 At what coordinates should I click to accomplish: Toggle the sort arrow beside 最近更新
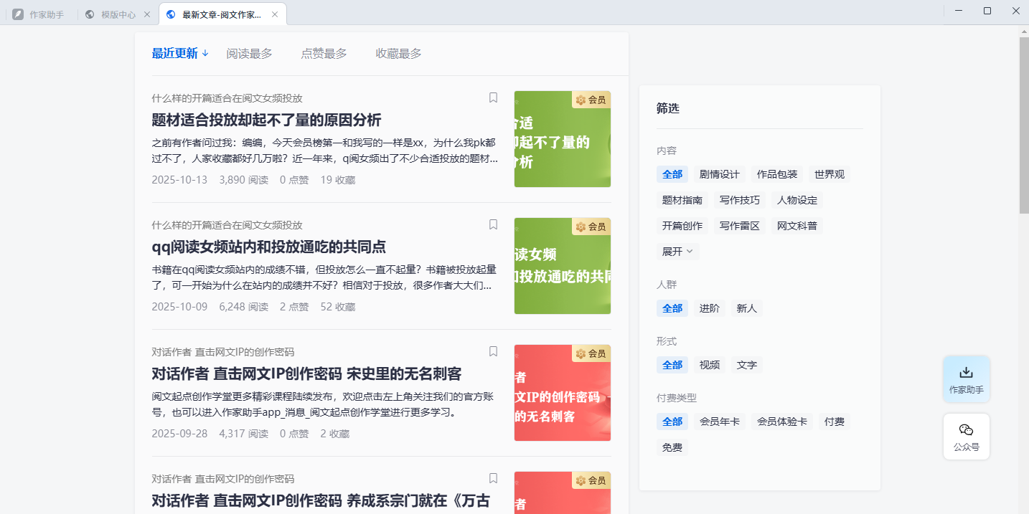click(205, 52)
